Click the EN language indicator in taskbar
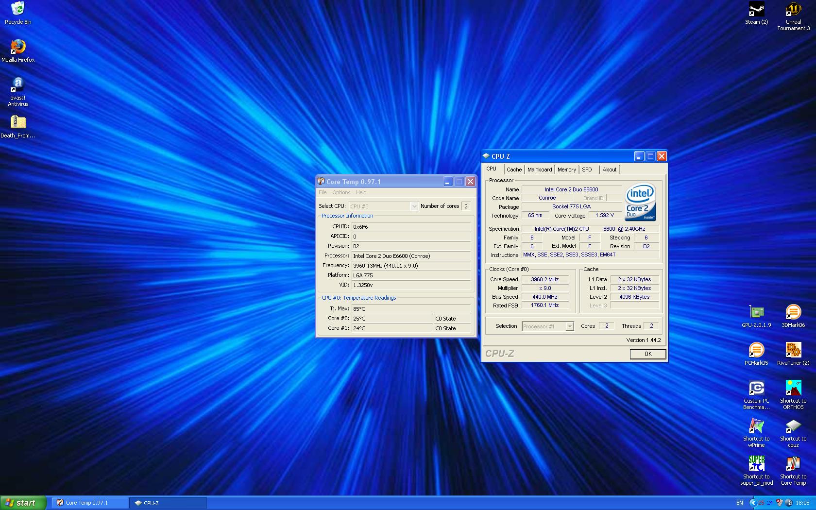Image resolution: width=816 pixels, height=510 pixels. coord(739,503)
